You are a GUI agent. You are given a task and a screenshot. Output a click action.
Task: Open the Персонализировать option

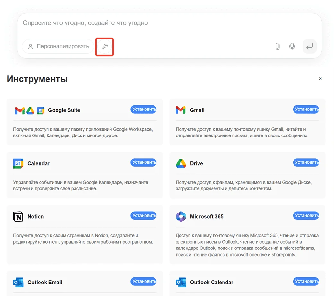[x=58, y=47]
